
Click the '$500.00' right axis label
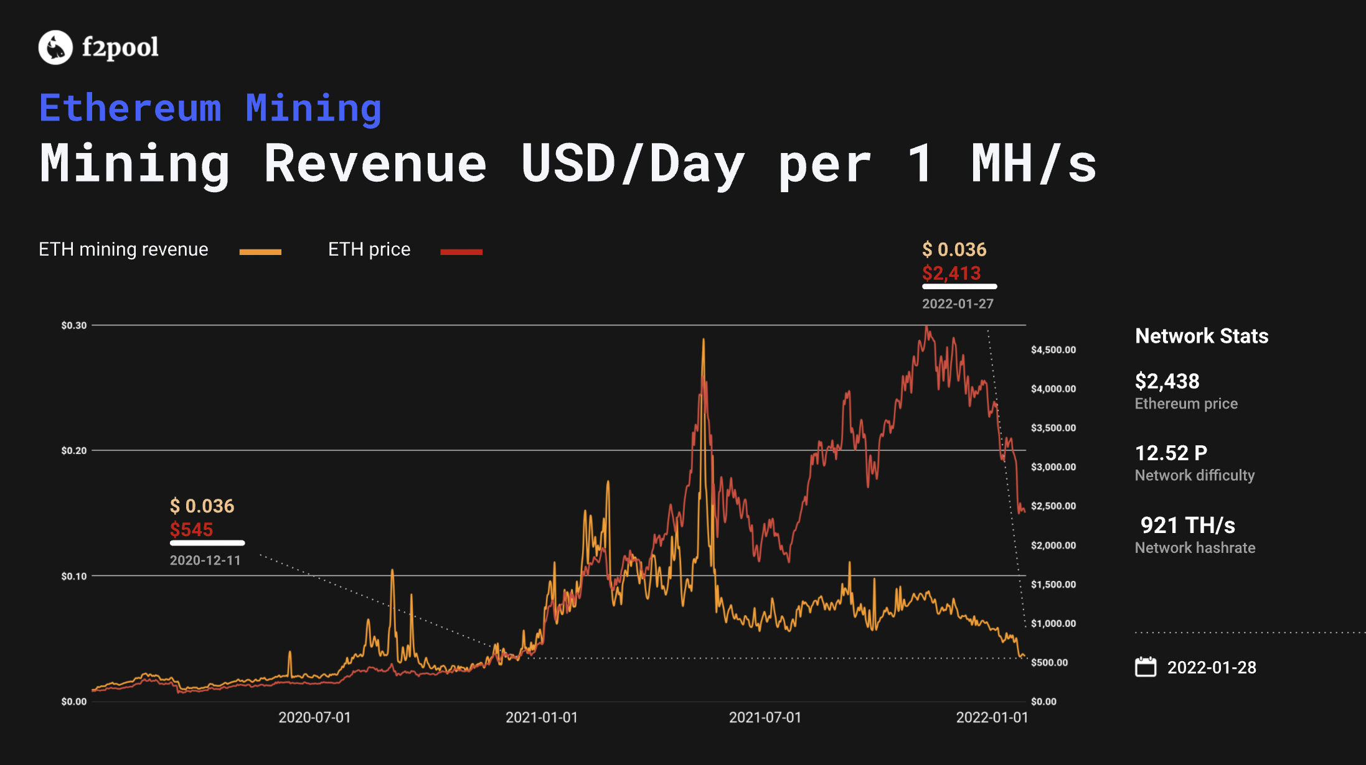coord(1050,662)
